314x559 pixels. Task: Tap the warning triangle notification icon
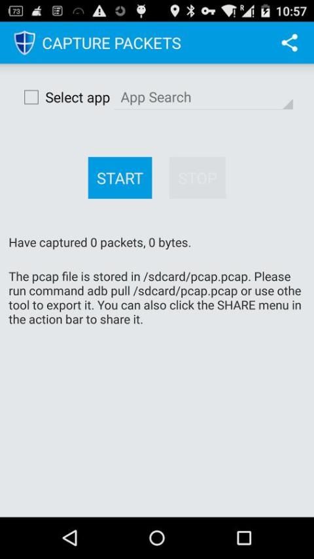pos(99,11)
